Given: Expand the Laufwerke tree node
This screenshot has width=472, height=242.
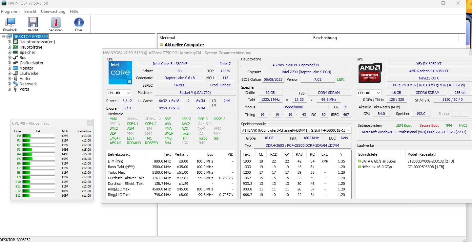Looking at the screenshot, I should pos(10,74).
